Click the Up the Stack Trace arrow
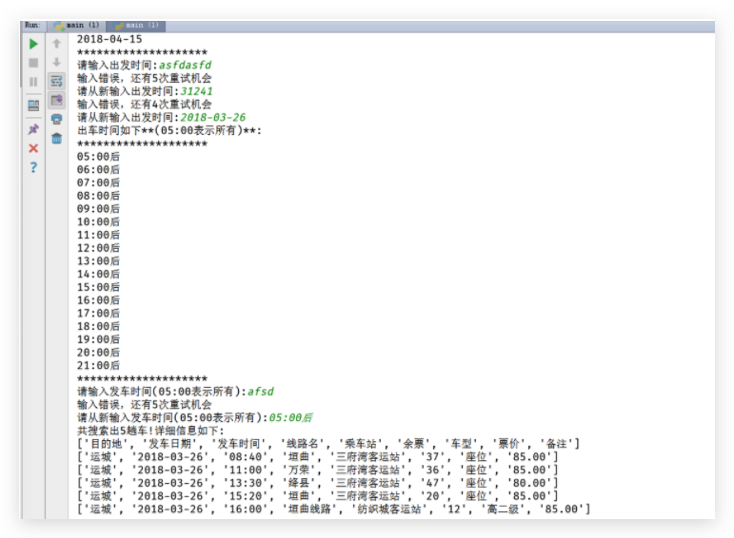The image size is (734, 538). tap(56, 44)
